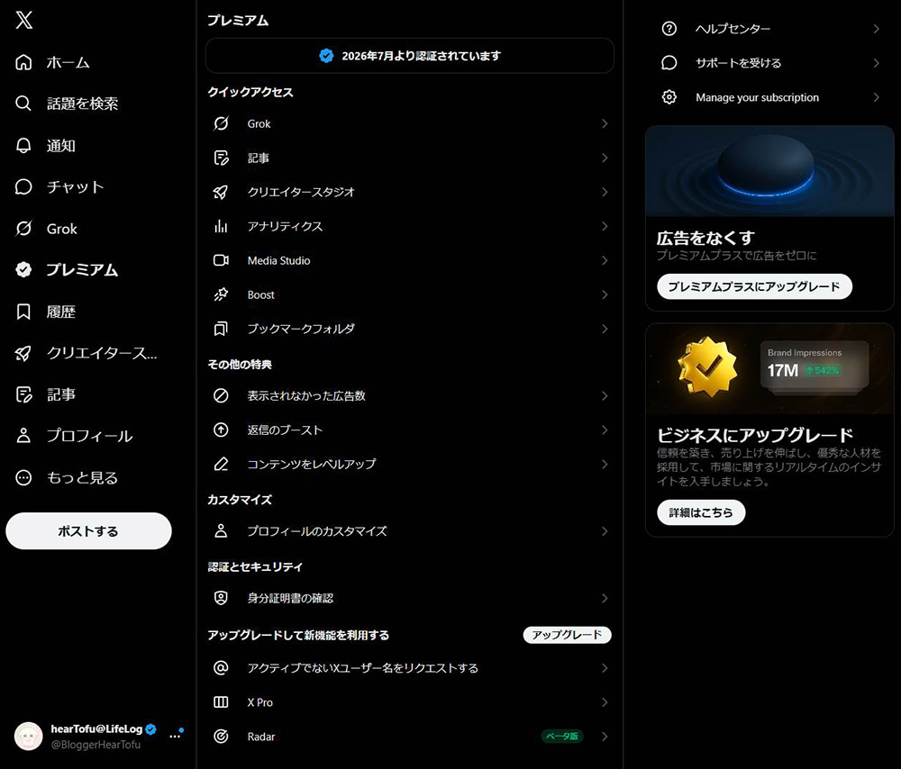This screenshot has width=901, height=769.
Task: Click the もっと見る circle-dots icon
Action: click(x=23, y=477)
